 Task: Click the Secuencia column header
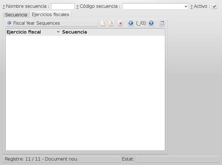[113, 32]
